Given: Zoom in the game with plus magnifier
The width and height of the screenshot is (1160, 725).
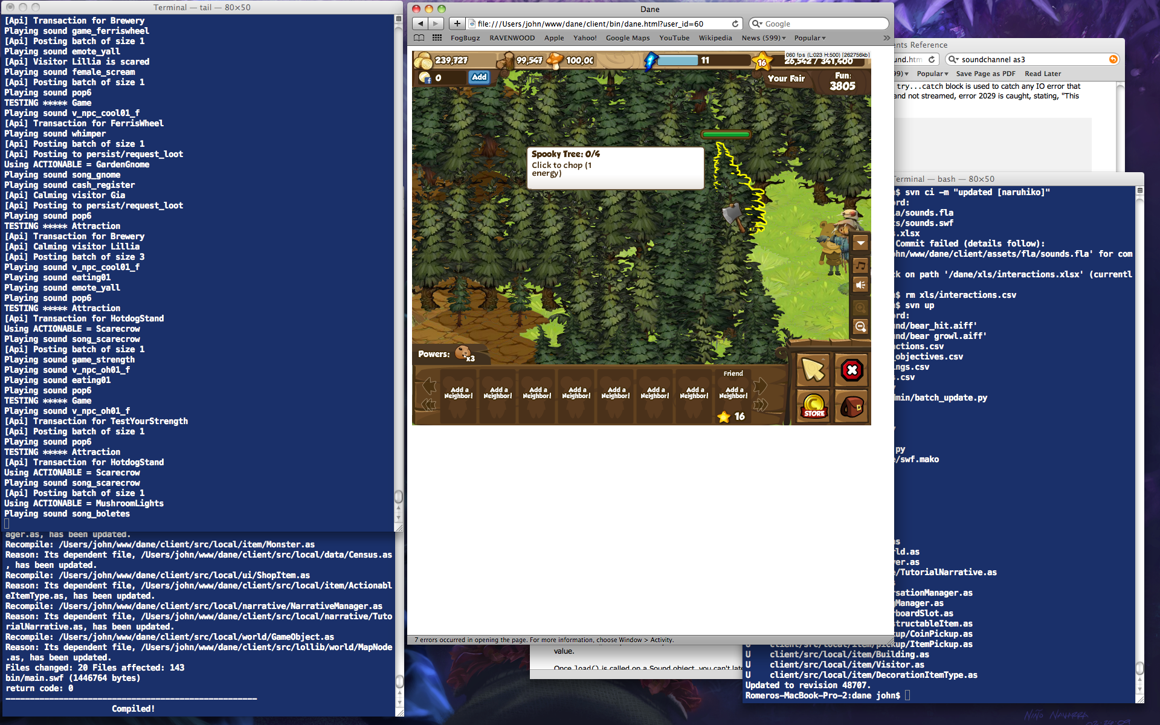Looking at the screenshot, I should (x=860, y=308).
